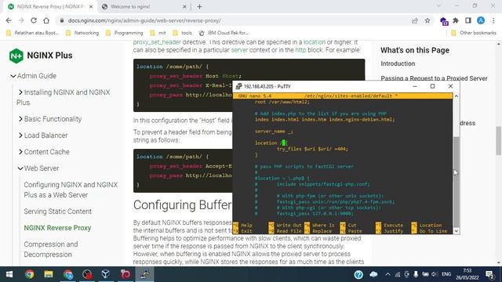Follow the 'http' block link
502x282 pixels.
click(x=300, y=50)
